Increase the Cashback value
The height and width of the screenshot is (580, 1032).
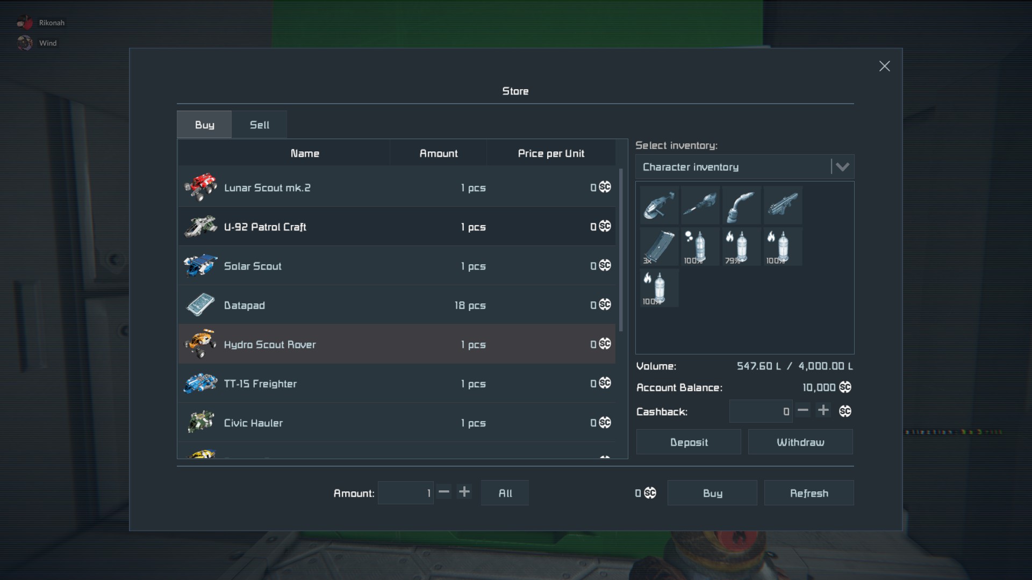[x=823, y=411]
